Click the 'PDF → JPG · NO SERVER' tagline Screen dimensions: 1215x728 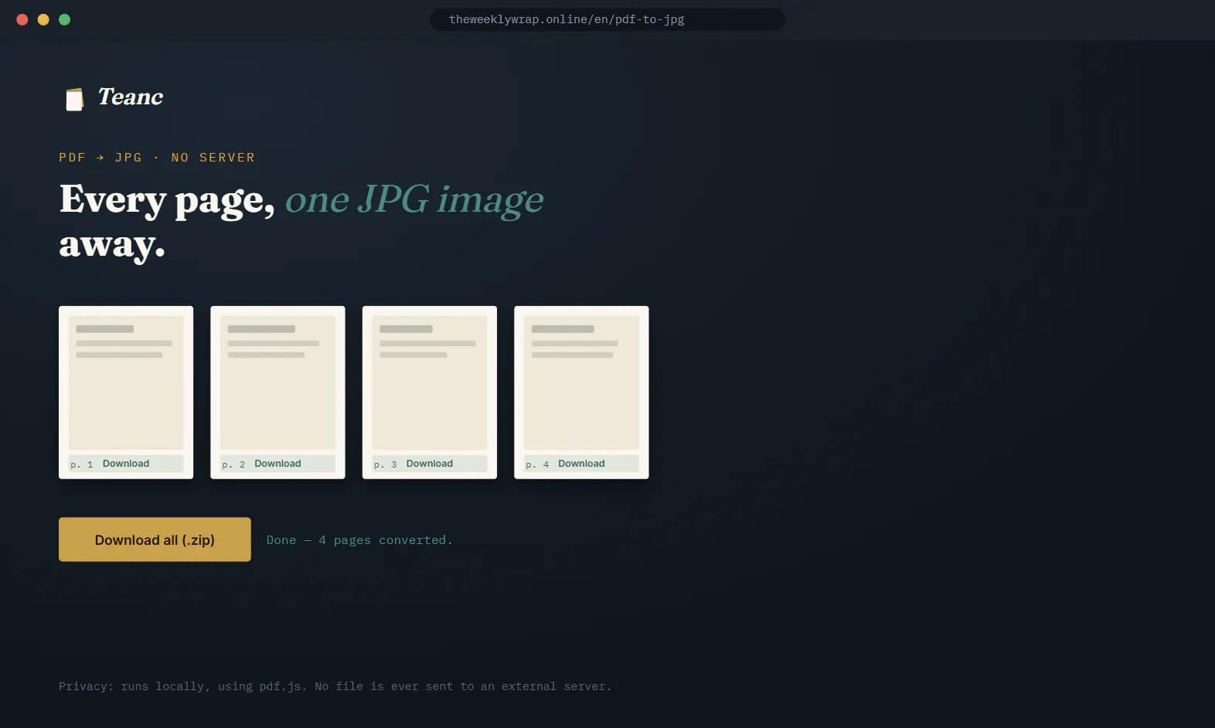coord(157,158)
